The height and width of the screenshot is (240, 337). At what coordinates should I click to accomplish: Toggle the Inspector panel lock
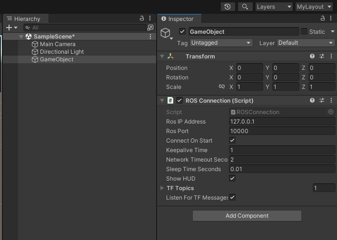(323, 18)
